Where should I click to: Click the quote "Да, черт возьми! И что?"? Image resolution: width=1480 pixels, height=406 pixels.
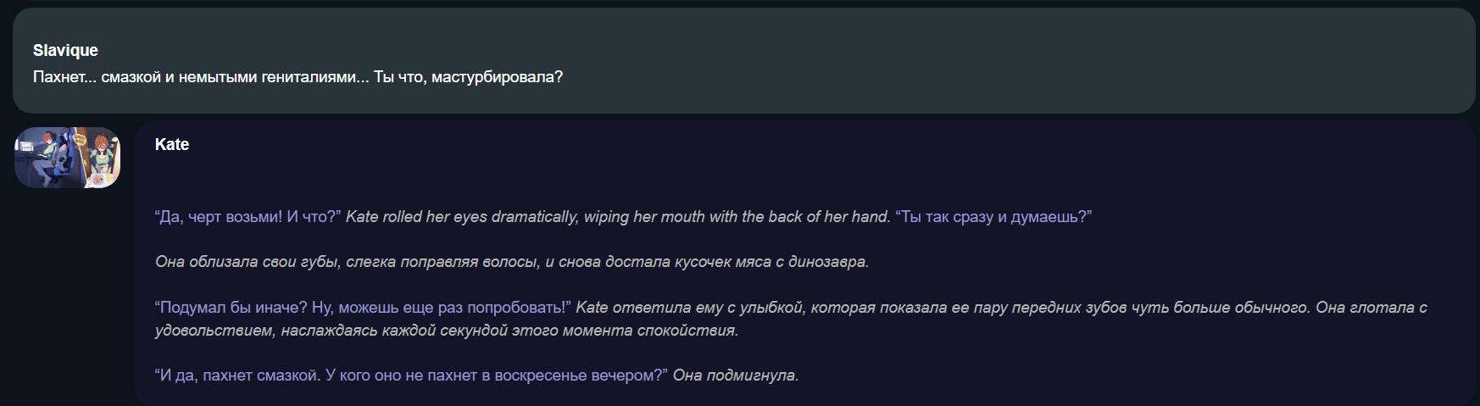[248, 217]
